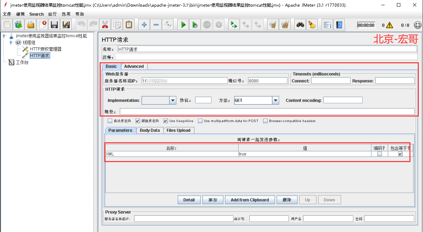Viewport: 423px width, 232px height.
Task: Start the test with green play icon
Action: (x=183, y=25)
